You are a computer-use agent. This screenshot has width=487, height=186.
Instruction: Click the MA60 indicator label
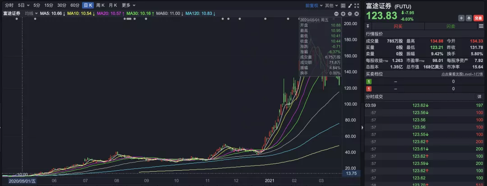pos(170,13)
